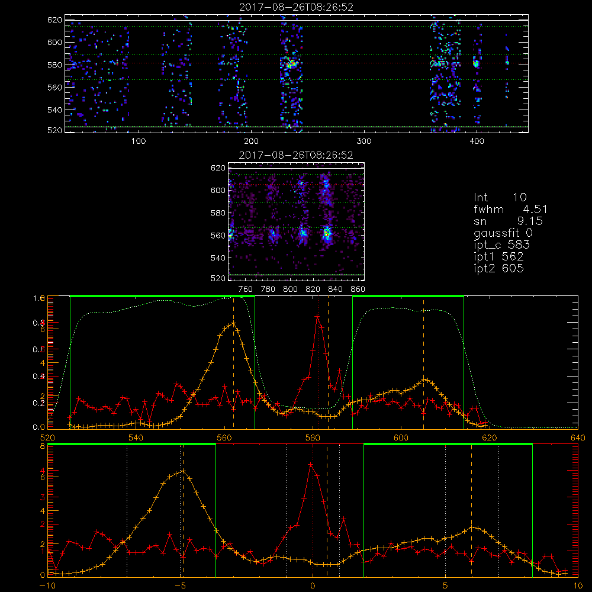
Task: Click x-axis label 760 under middle image
Action: click(x=246, y=289)
